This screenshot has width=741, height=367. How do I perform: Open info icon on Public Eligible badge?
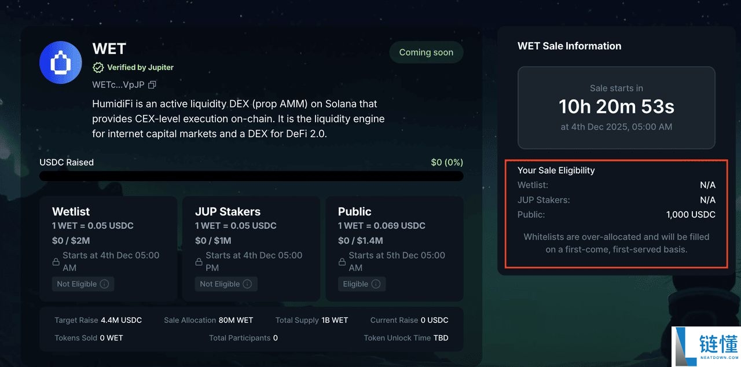376,284
